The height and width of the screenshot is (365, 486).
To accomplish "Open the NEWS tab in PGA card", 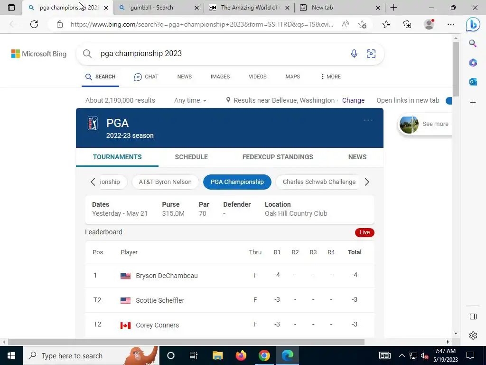I will coord(357,157).
